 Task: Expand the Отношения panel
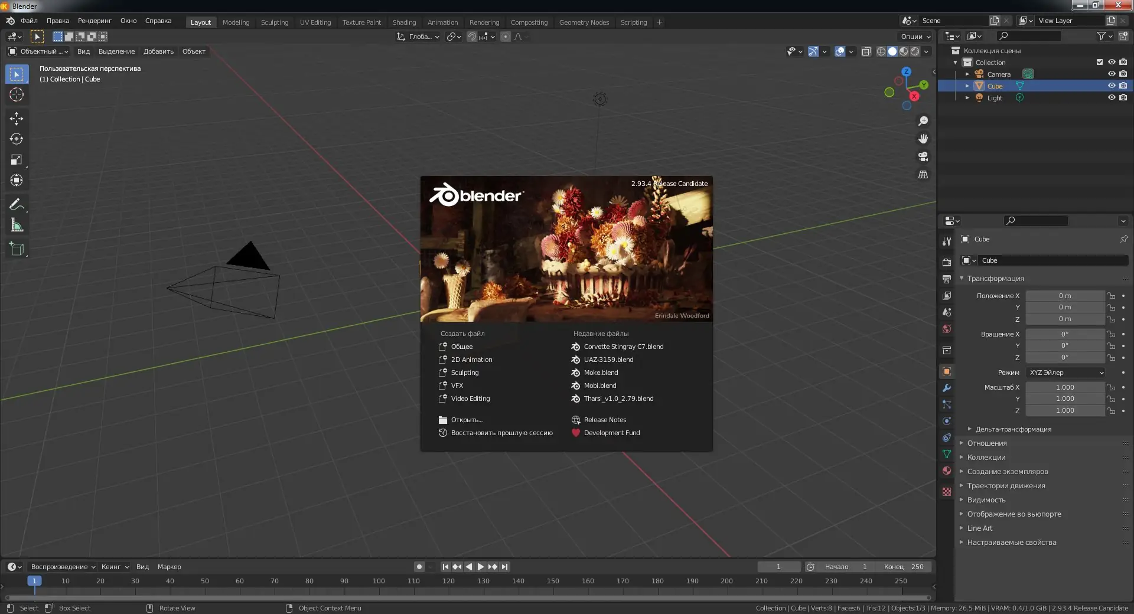986,443
